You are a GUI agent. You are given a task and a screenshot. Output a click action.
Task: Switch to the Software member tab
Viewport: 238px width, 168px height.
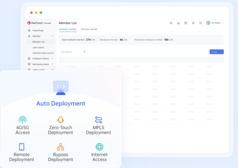click(89, 29)
